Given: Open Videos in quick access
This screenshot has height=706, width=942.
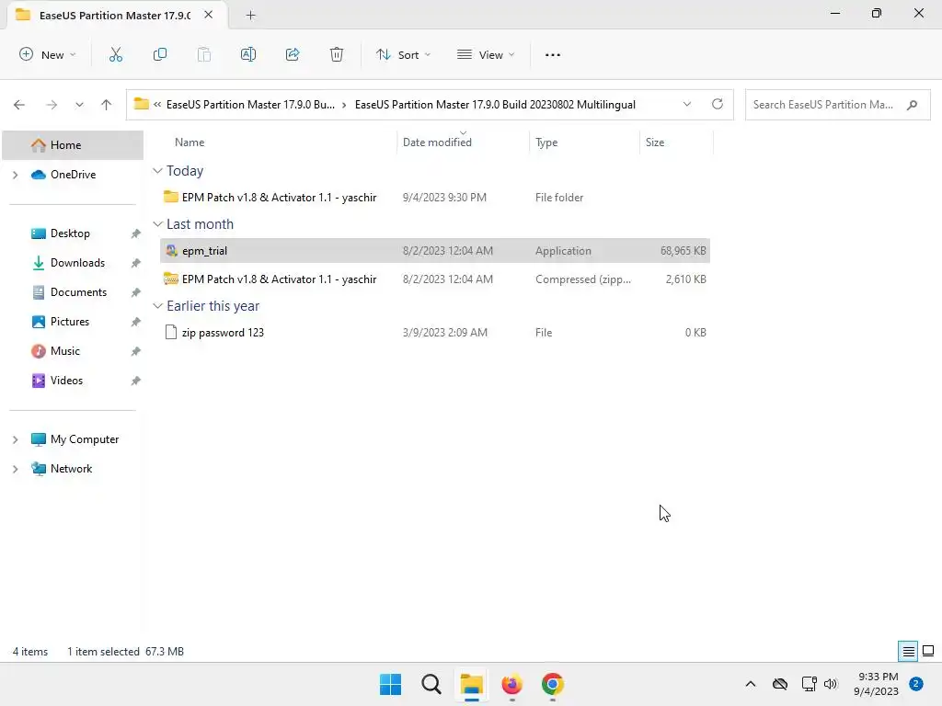Looking at the screenshot, I should point(66,381).
